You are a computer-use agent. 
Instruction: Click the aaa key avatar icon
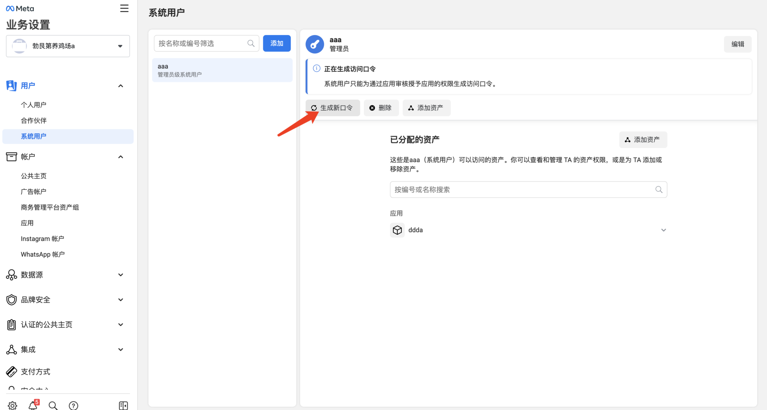pos(315,44)
